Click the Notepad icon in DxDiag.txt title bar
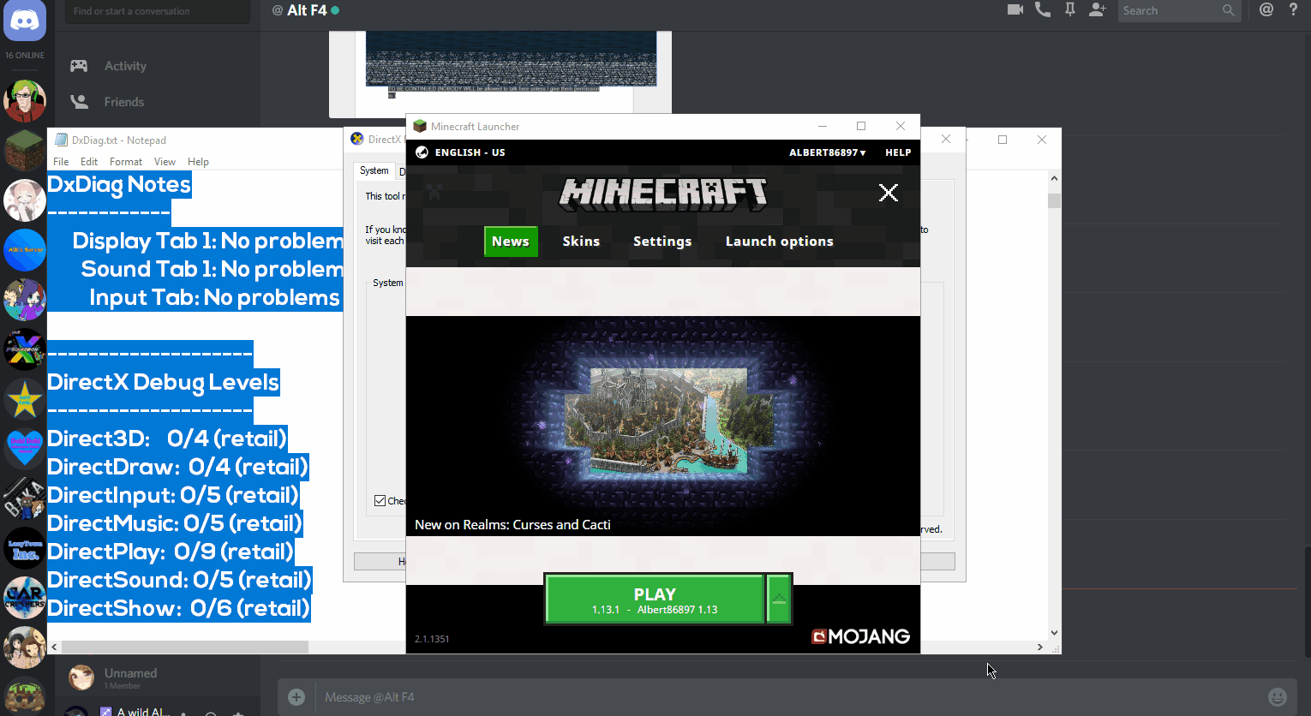The width and height of the screenshot is (1311, 716). pos(61,140)
